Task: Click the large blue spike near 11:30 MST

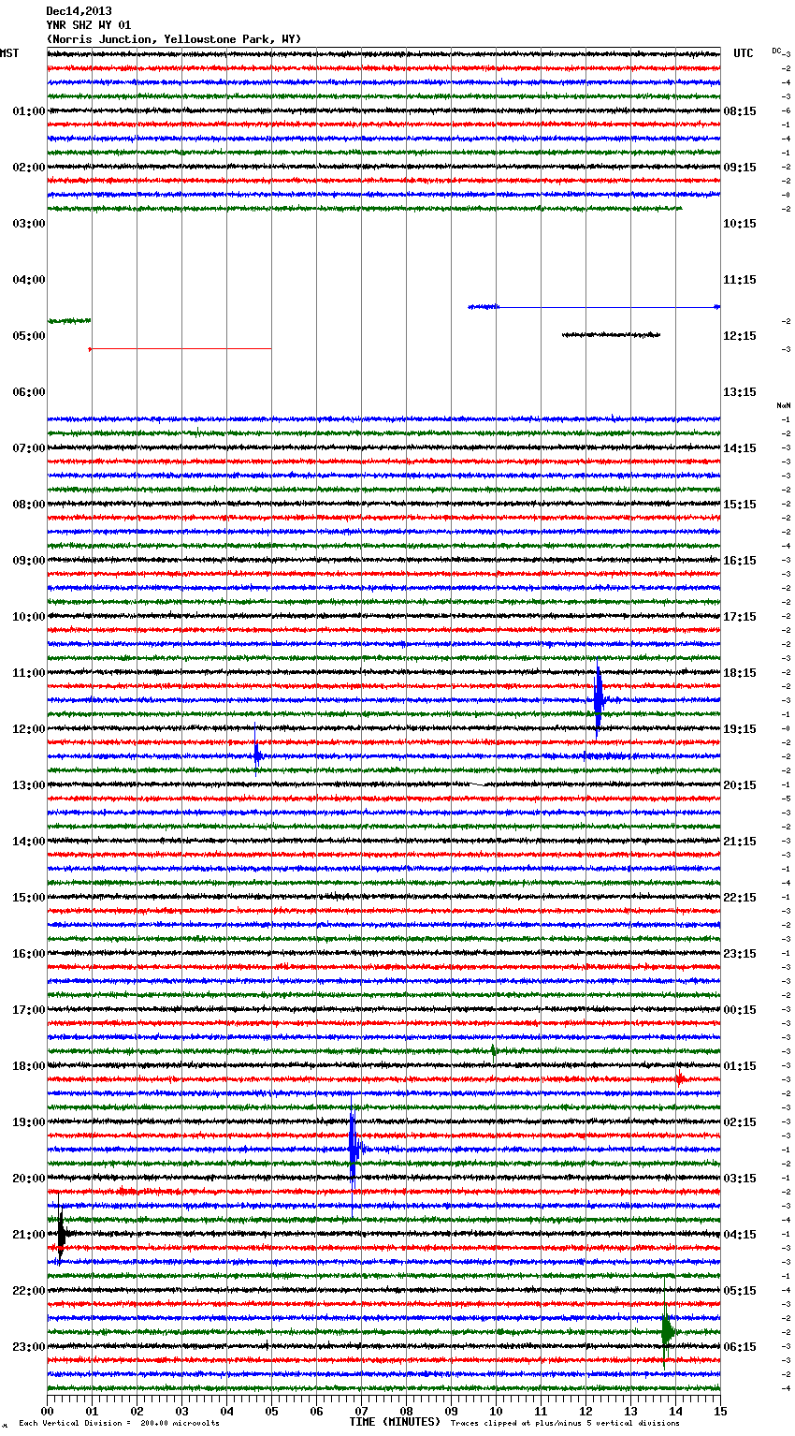Action: click(x=599, y=698)
